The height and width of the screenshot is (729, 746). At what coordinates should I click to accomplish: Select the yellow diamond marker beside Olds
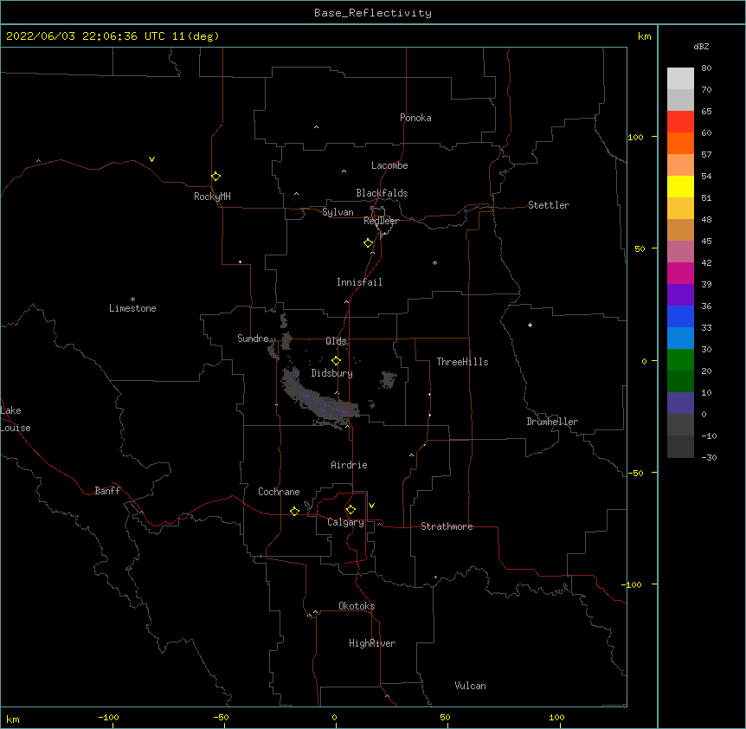click(337, 361)
